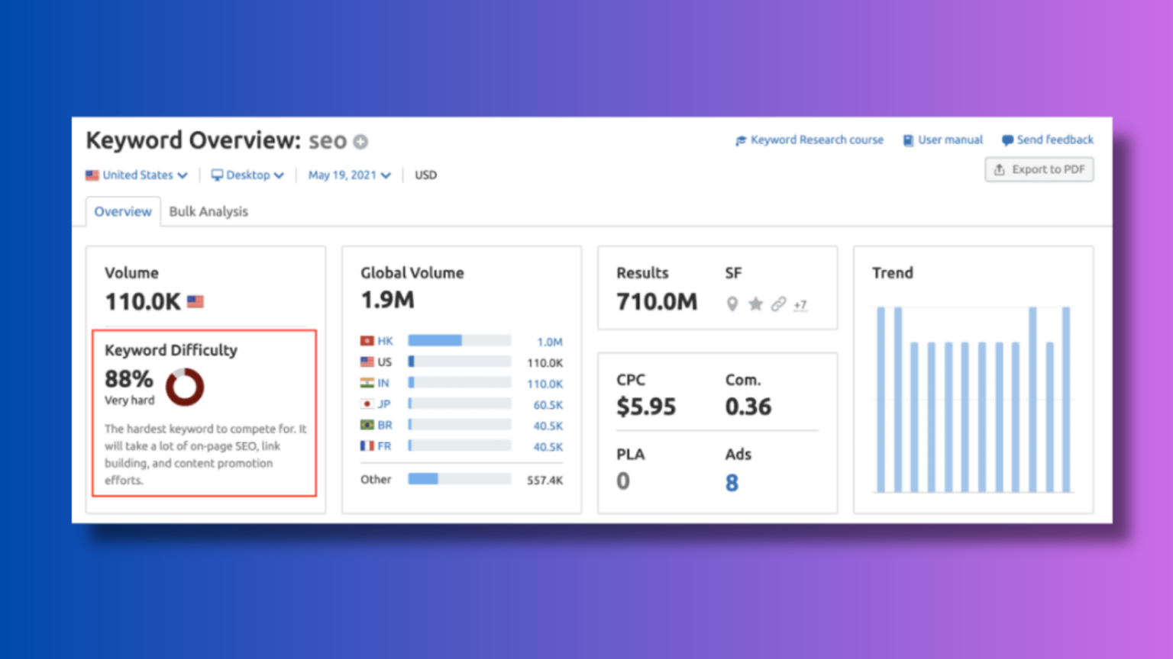Screen dimensions: 1173x659
Task: Click the Export to PDF button
Action: [1039, 169]
